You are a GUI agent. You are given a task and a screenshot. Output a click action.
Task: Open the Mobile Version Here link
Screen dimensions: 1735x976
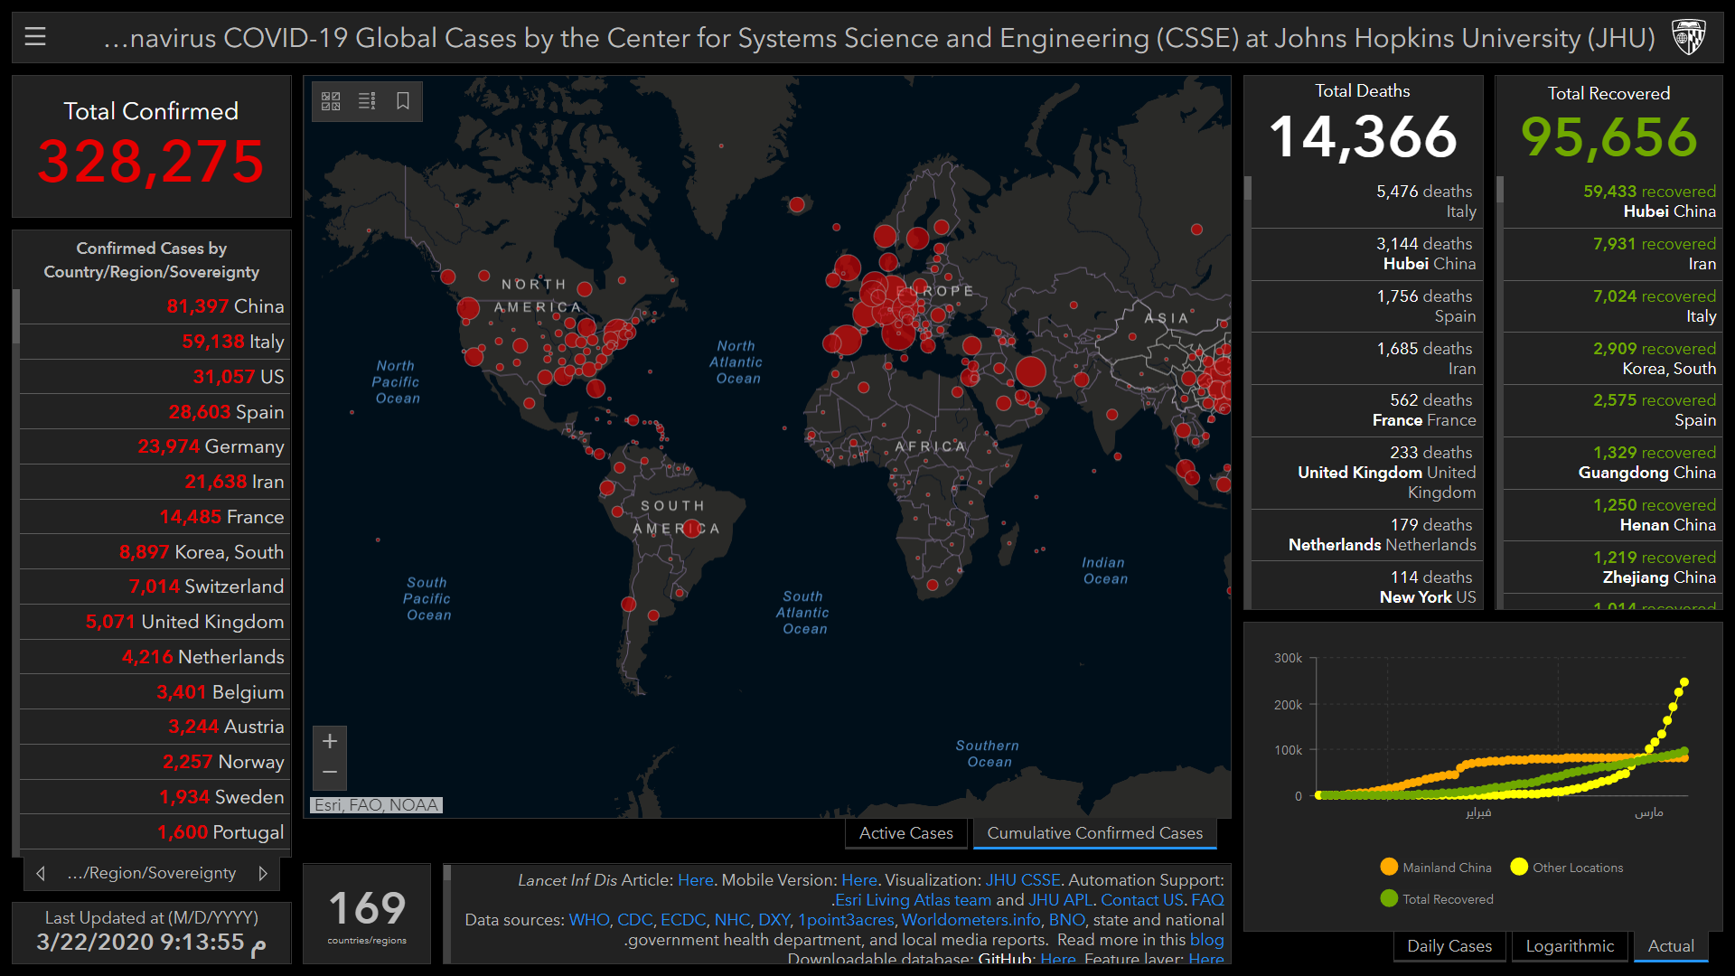[x=858, y=880]
